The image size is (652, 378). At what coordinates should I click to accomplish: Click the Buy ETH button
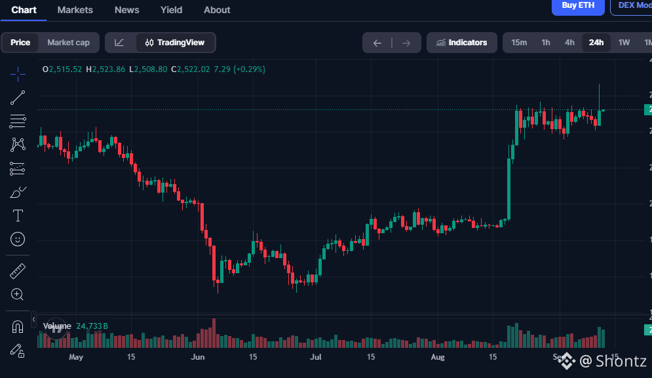pos(578,6)
